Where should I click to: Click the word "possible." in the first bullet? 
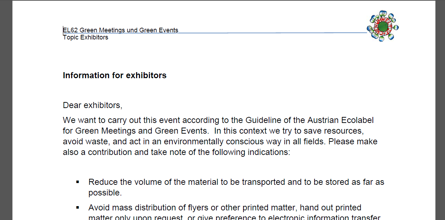105,193
